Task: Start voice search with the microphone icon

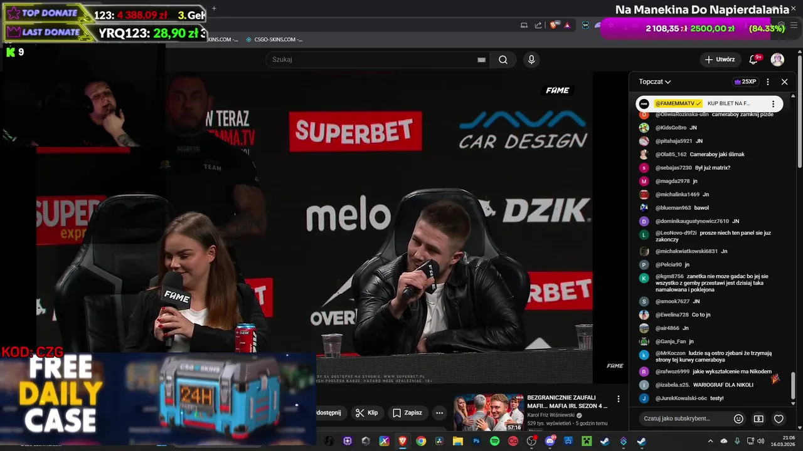Action: pos(531,60)
